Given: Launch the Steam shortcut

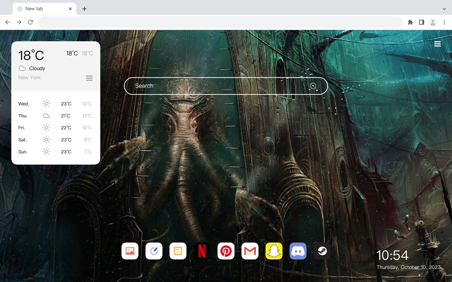Looking at the screenshot, I should pos(322,251).
